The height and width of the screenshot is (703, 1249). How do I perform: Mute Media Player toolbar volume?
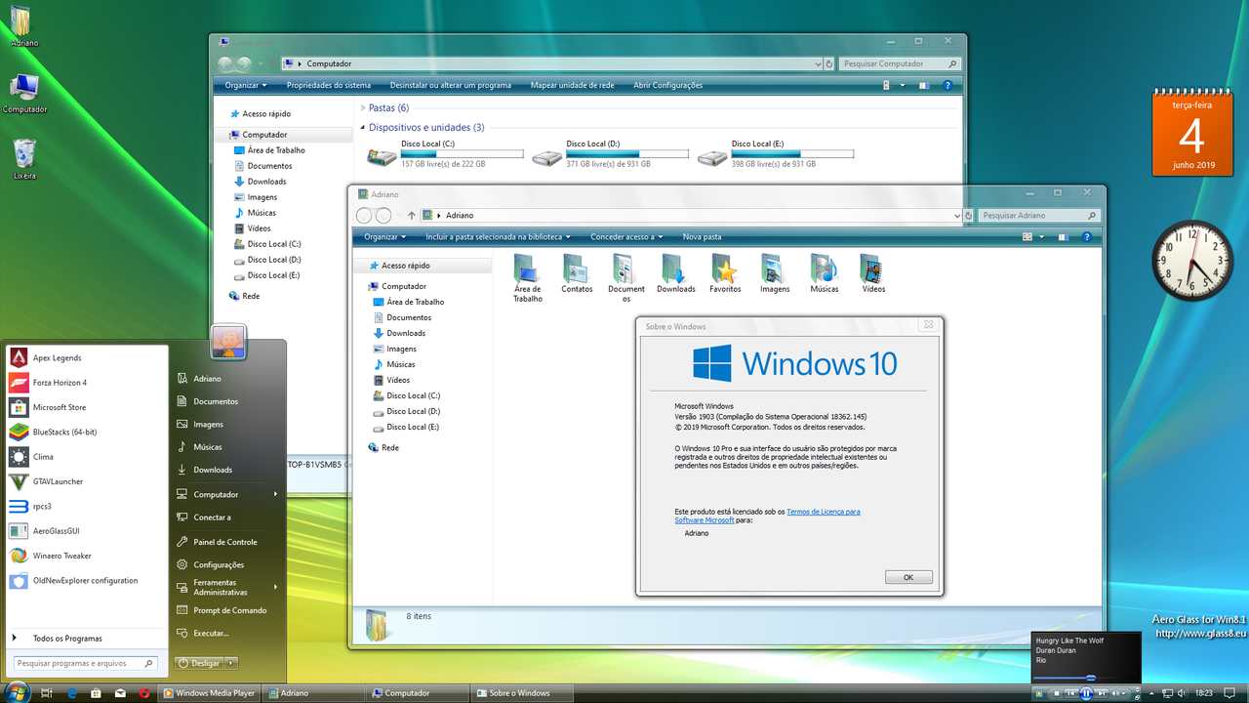[x=1117, y=693]
